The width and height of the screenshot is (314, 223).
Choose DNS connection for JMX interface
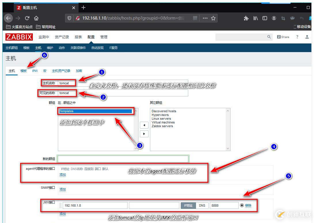tap(202, 205)
